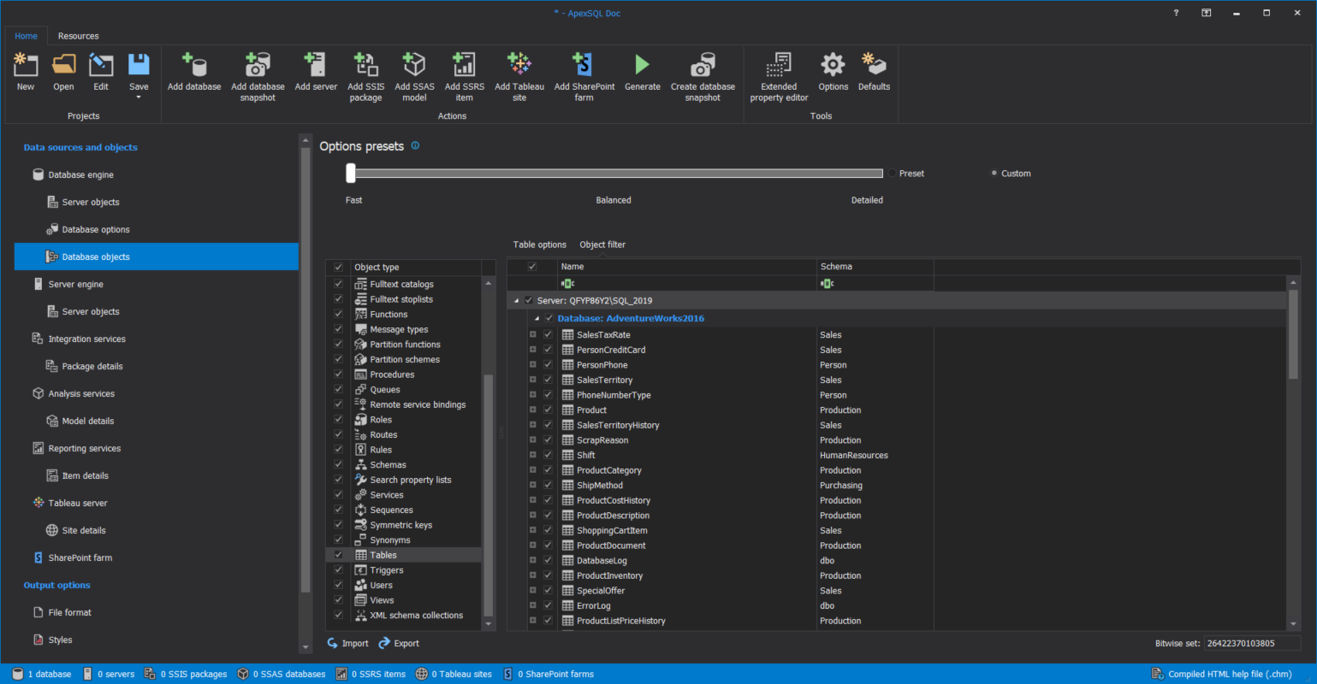Add a database snapshot
1317x684 pixels.
point(258,77)
